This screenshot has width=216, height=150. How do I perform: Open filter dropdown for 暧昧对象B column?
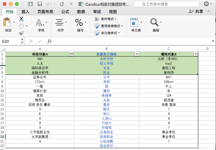point(196,54)
